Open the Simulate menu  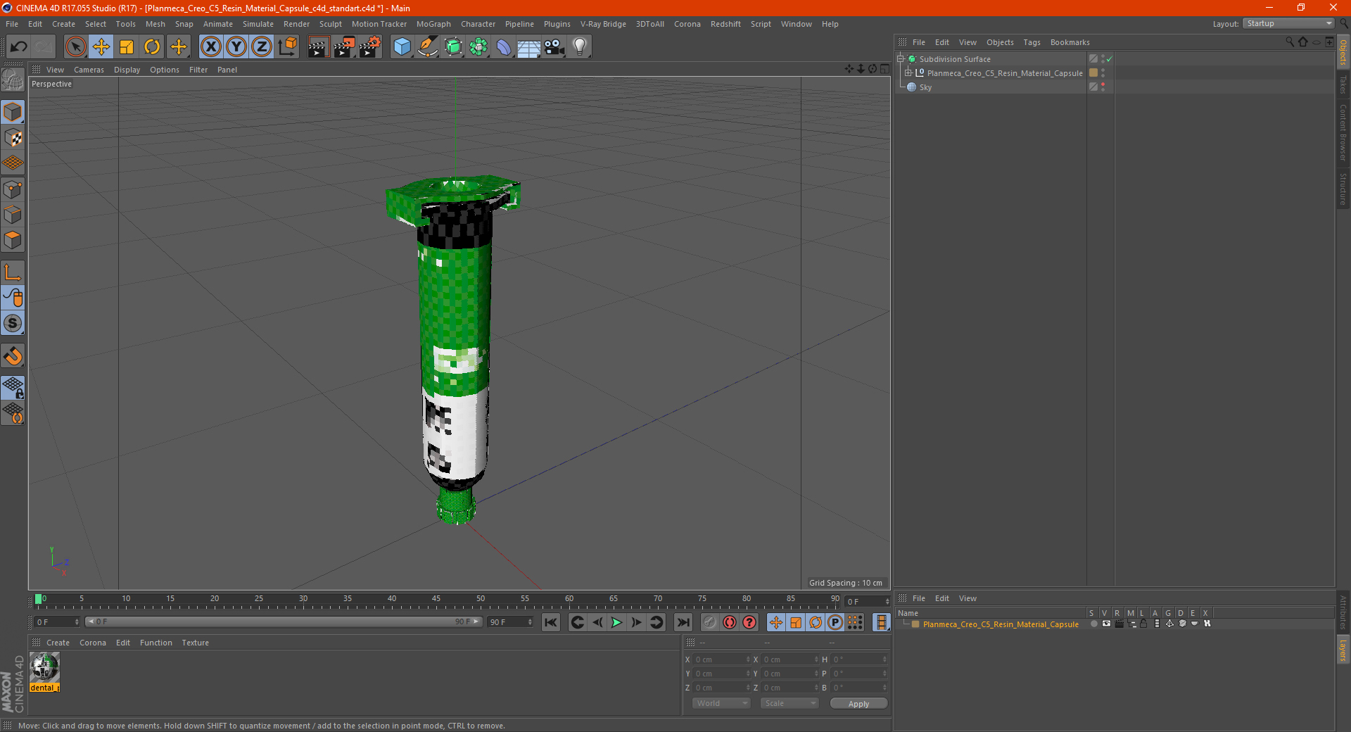pyautogui.click(x=258, y=24)
